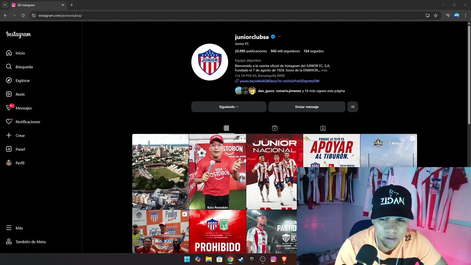Expand bio with the más link
Viewport: 471px width, 265px height.
point(324,70)
